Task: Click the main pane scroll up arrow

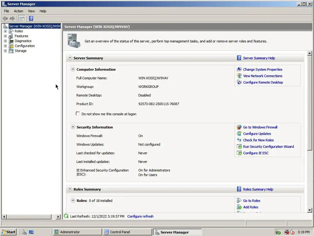Action: click(310, 53)
